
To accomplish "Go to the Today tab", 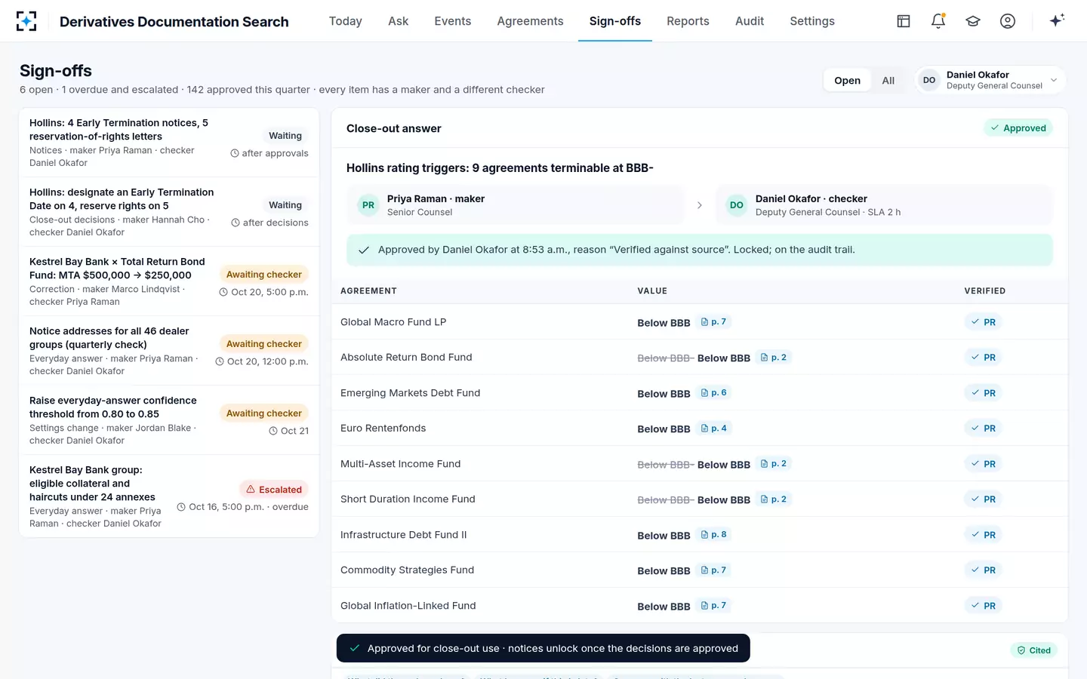I will pyautogui.click(x=346, y=21).
